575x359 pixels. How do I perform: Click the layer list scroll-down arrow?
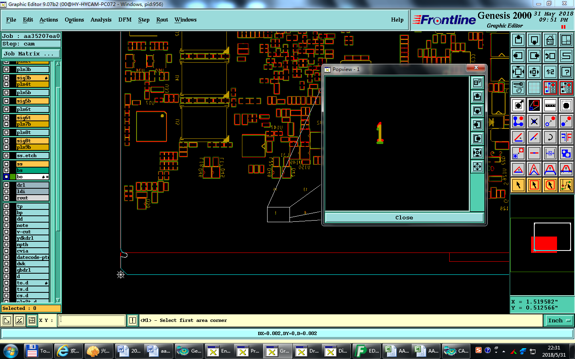click(58, 300)
